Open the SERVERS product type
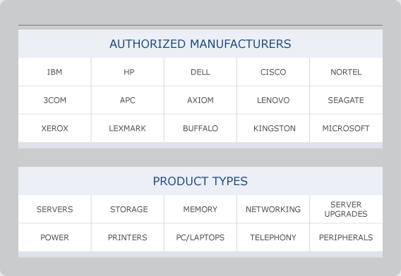 [54, 209]
